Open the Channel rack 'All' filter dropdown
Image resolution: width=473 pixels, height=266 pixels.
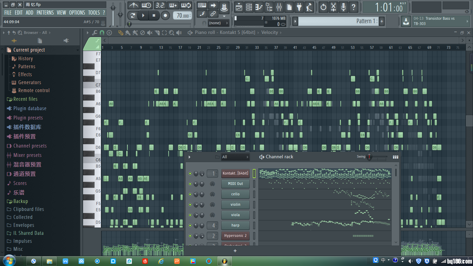point(235,157)
